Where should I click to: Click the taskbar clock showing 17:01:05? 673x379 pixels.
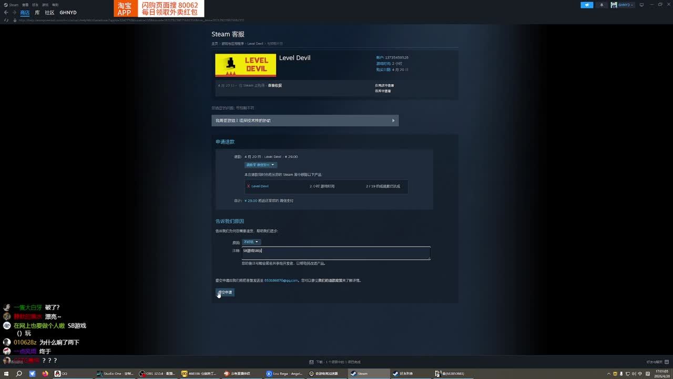[x=661, y=374]
